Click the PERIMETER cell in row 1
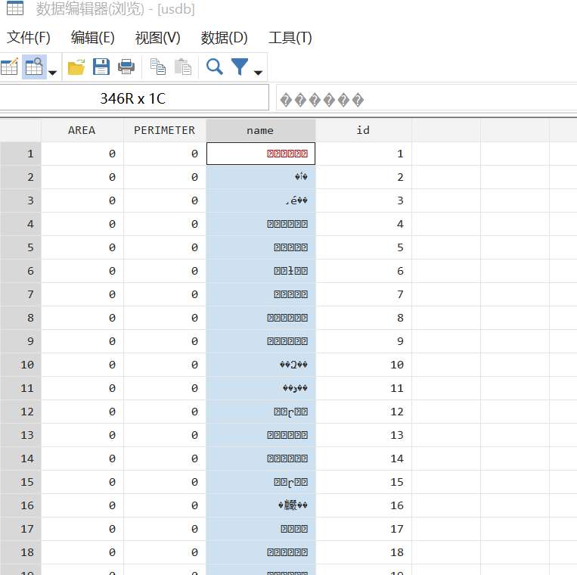 165,154
